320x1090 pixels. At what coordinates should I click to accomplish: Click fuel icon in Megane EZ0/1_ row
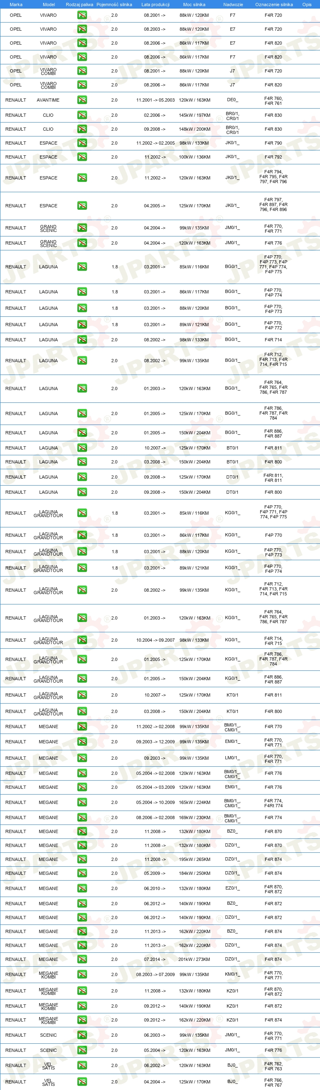[x=82, y=888]
